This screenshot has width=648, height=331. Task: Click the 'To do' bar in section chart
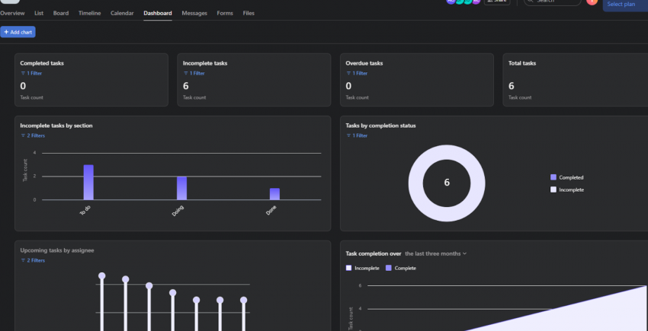(88, 182)
